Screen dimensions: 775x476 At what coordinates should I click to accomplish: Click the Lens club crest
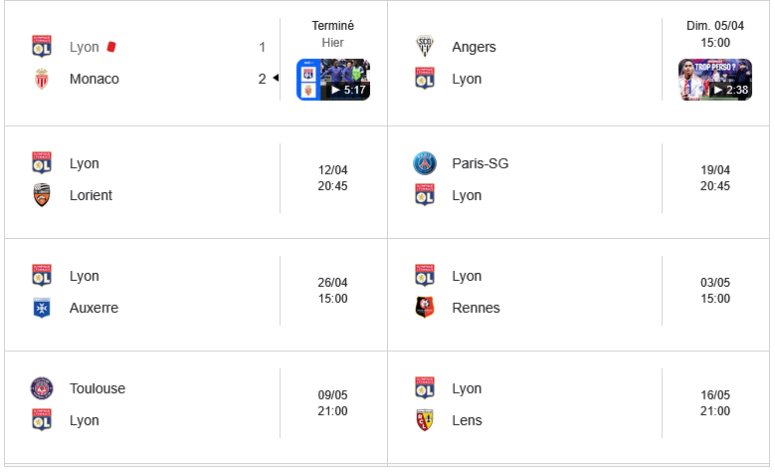coord(425,420)
